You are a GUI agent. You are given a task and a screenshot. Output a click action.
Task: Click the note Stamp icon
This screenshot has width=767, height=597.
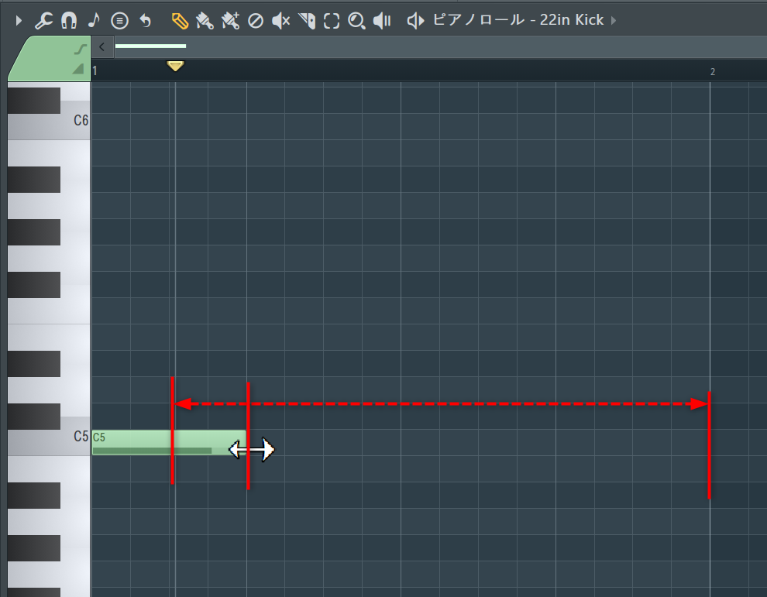pos(94,20)
